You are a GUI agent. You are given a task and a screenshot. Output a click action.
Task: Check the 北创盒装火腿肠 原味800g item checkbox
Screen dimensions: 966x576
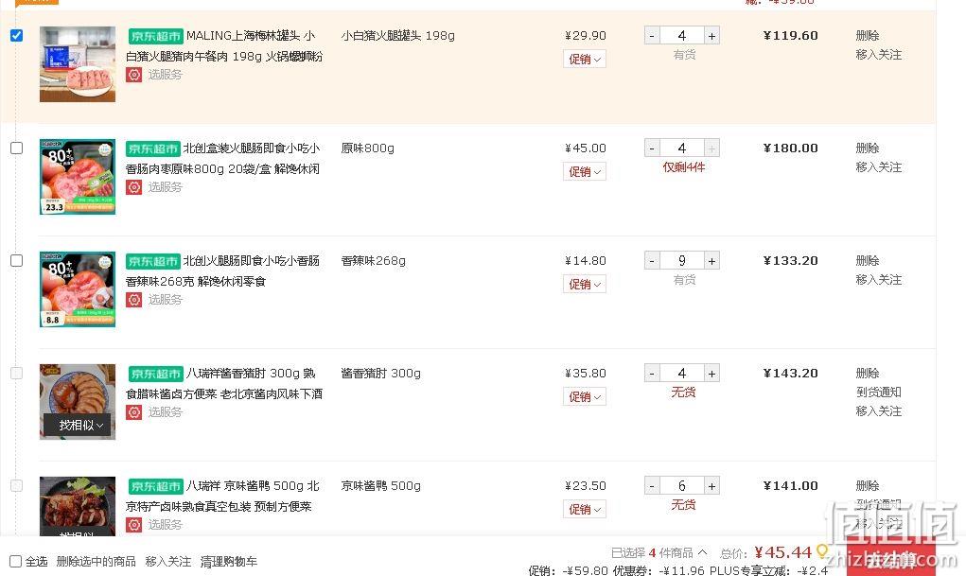[17, 148]
